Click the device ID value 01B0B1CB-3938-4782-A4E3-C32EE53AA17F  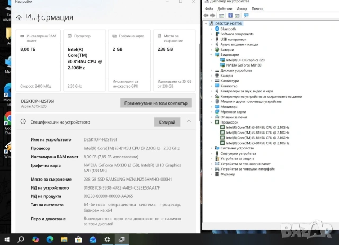pyautogui.click(x=122, y=188)
